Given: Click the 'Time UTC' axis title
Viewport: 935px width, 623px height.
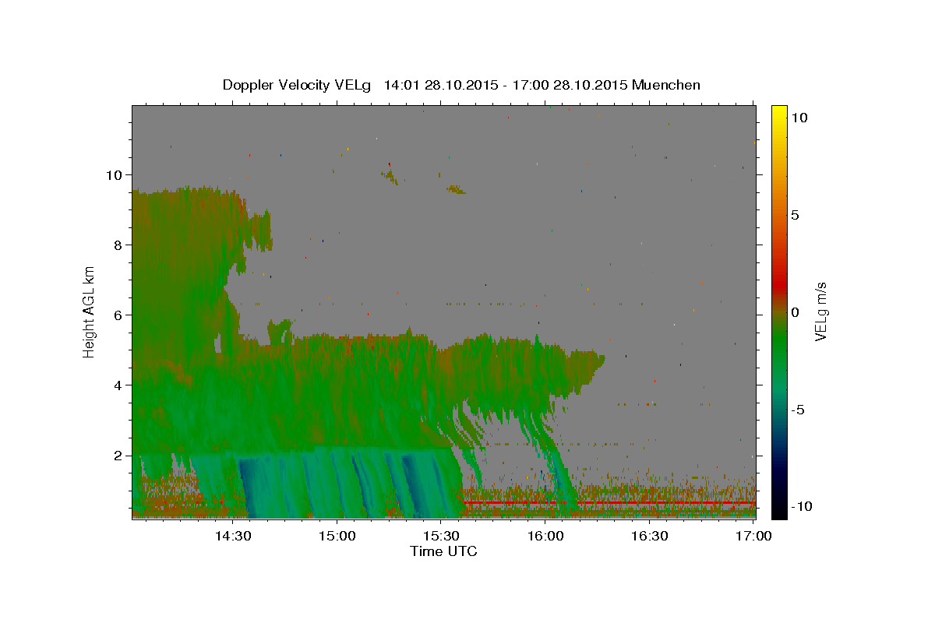Looking at the screenshot, I should point(443,551).
